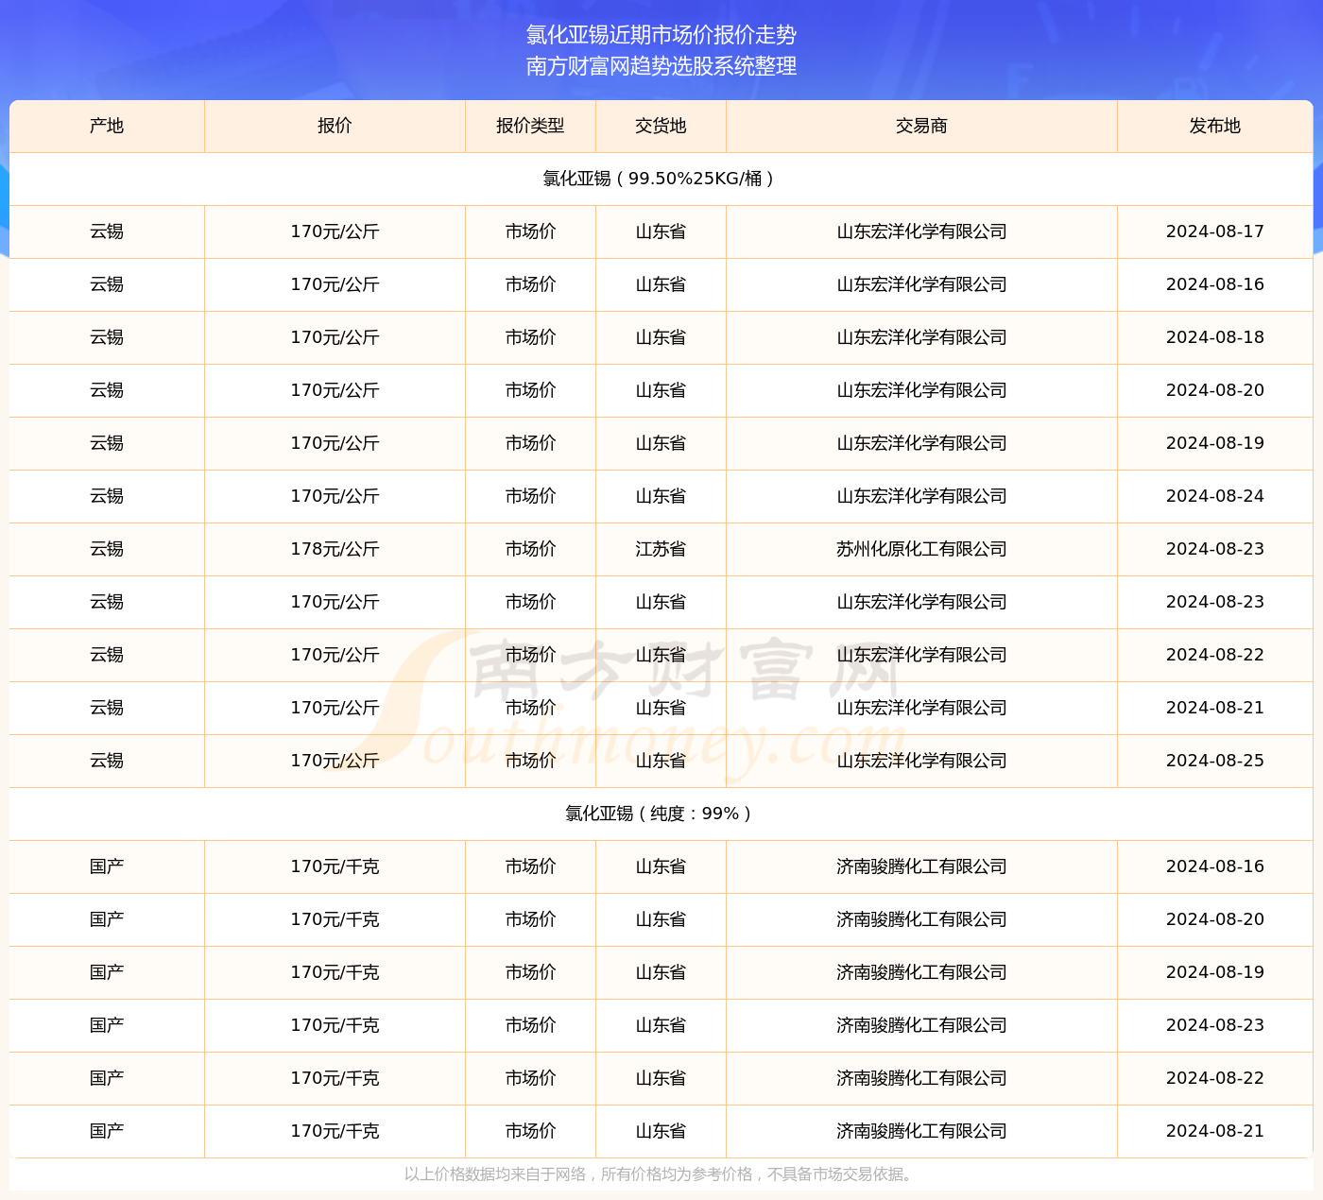
Task: Click 国产 in the 济南骏腾 2024-08-16 row
Action: click(107, 866)
